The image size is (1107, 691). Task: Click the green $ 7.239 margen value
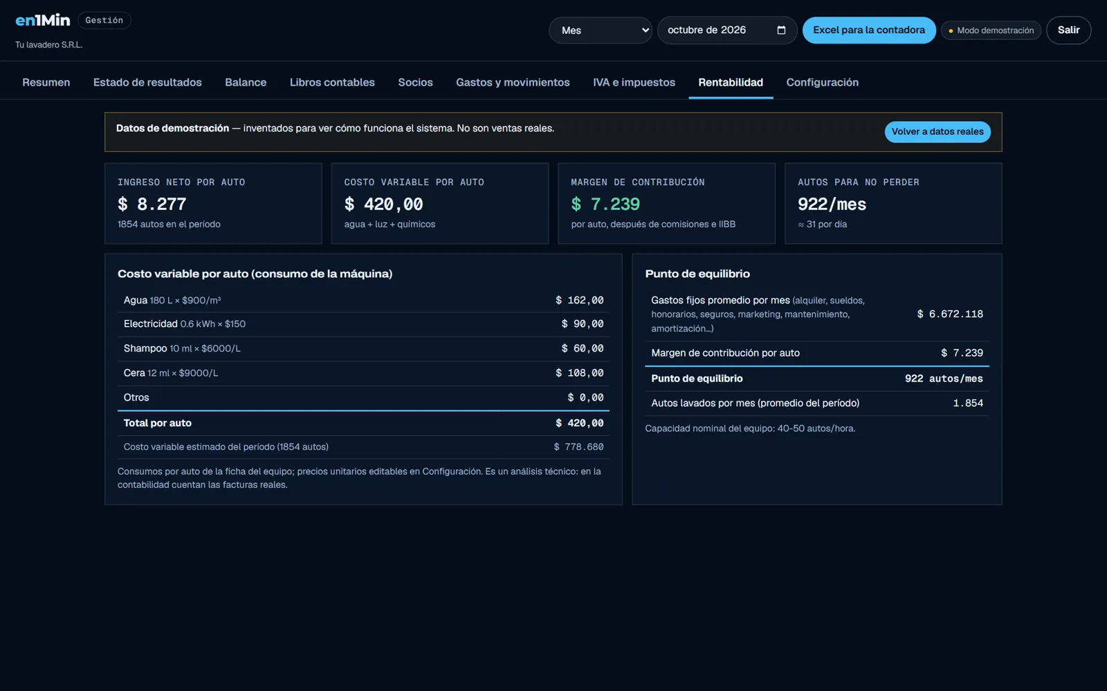click(605, 205)
